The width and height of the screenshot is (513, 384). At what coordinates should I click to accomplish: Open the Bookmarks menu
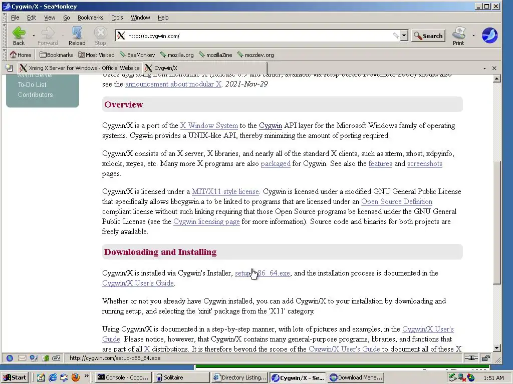(90, 17)
